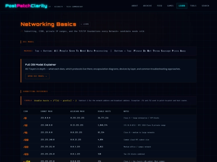The image size is (217, 162).
Task: Click wildcard mask 0.0.1.255
Action: 75,154
